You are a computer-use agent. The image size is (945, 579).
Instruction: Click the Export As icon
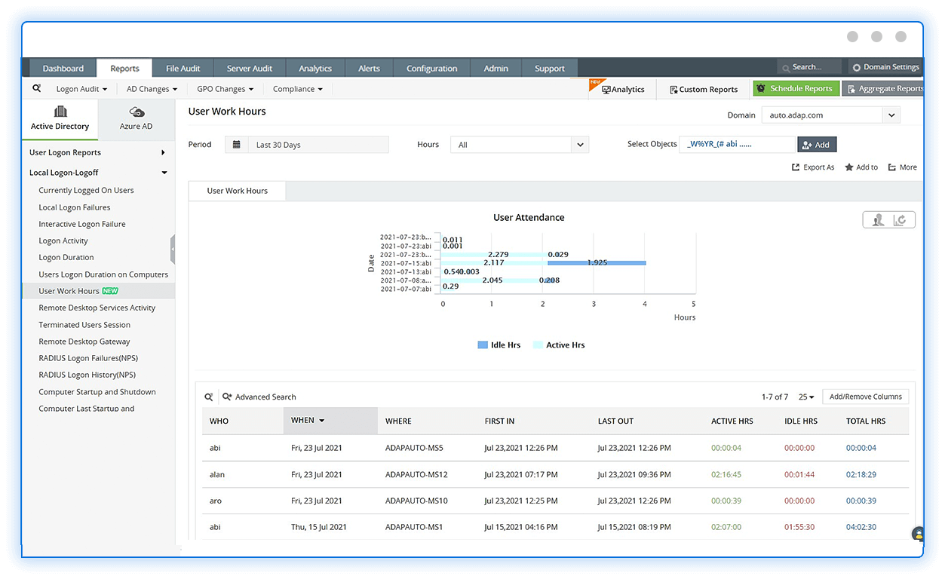(x=796, y=167)
